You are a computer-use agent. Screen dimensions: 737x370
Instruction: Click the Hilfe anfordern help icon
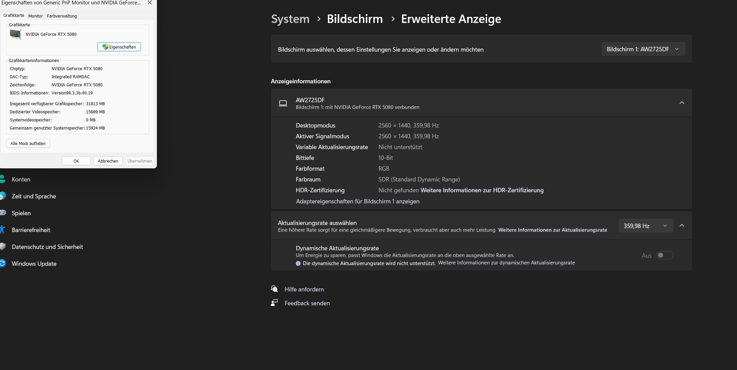274,289
